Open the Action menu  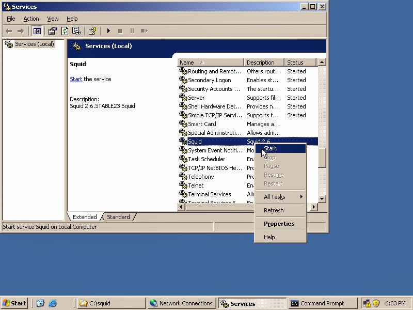(31, 19)
